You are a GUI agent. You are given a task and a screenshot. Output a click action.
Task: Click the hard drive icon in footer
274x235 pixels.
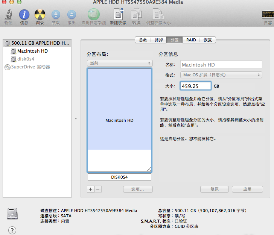click(12, 214)
